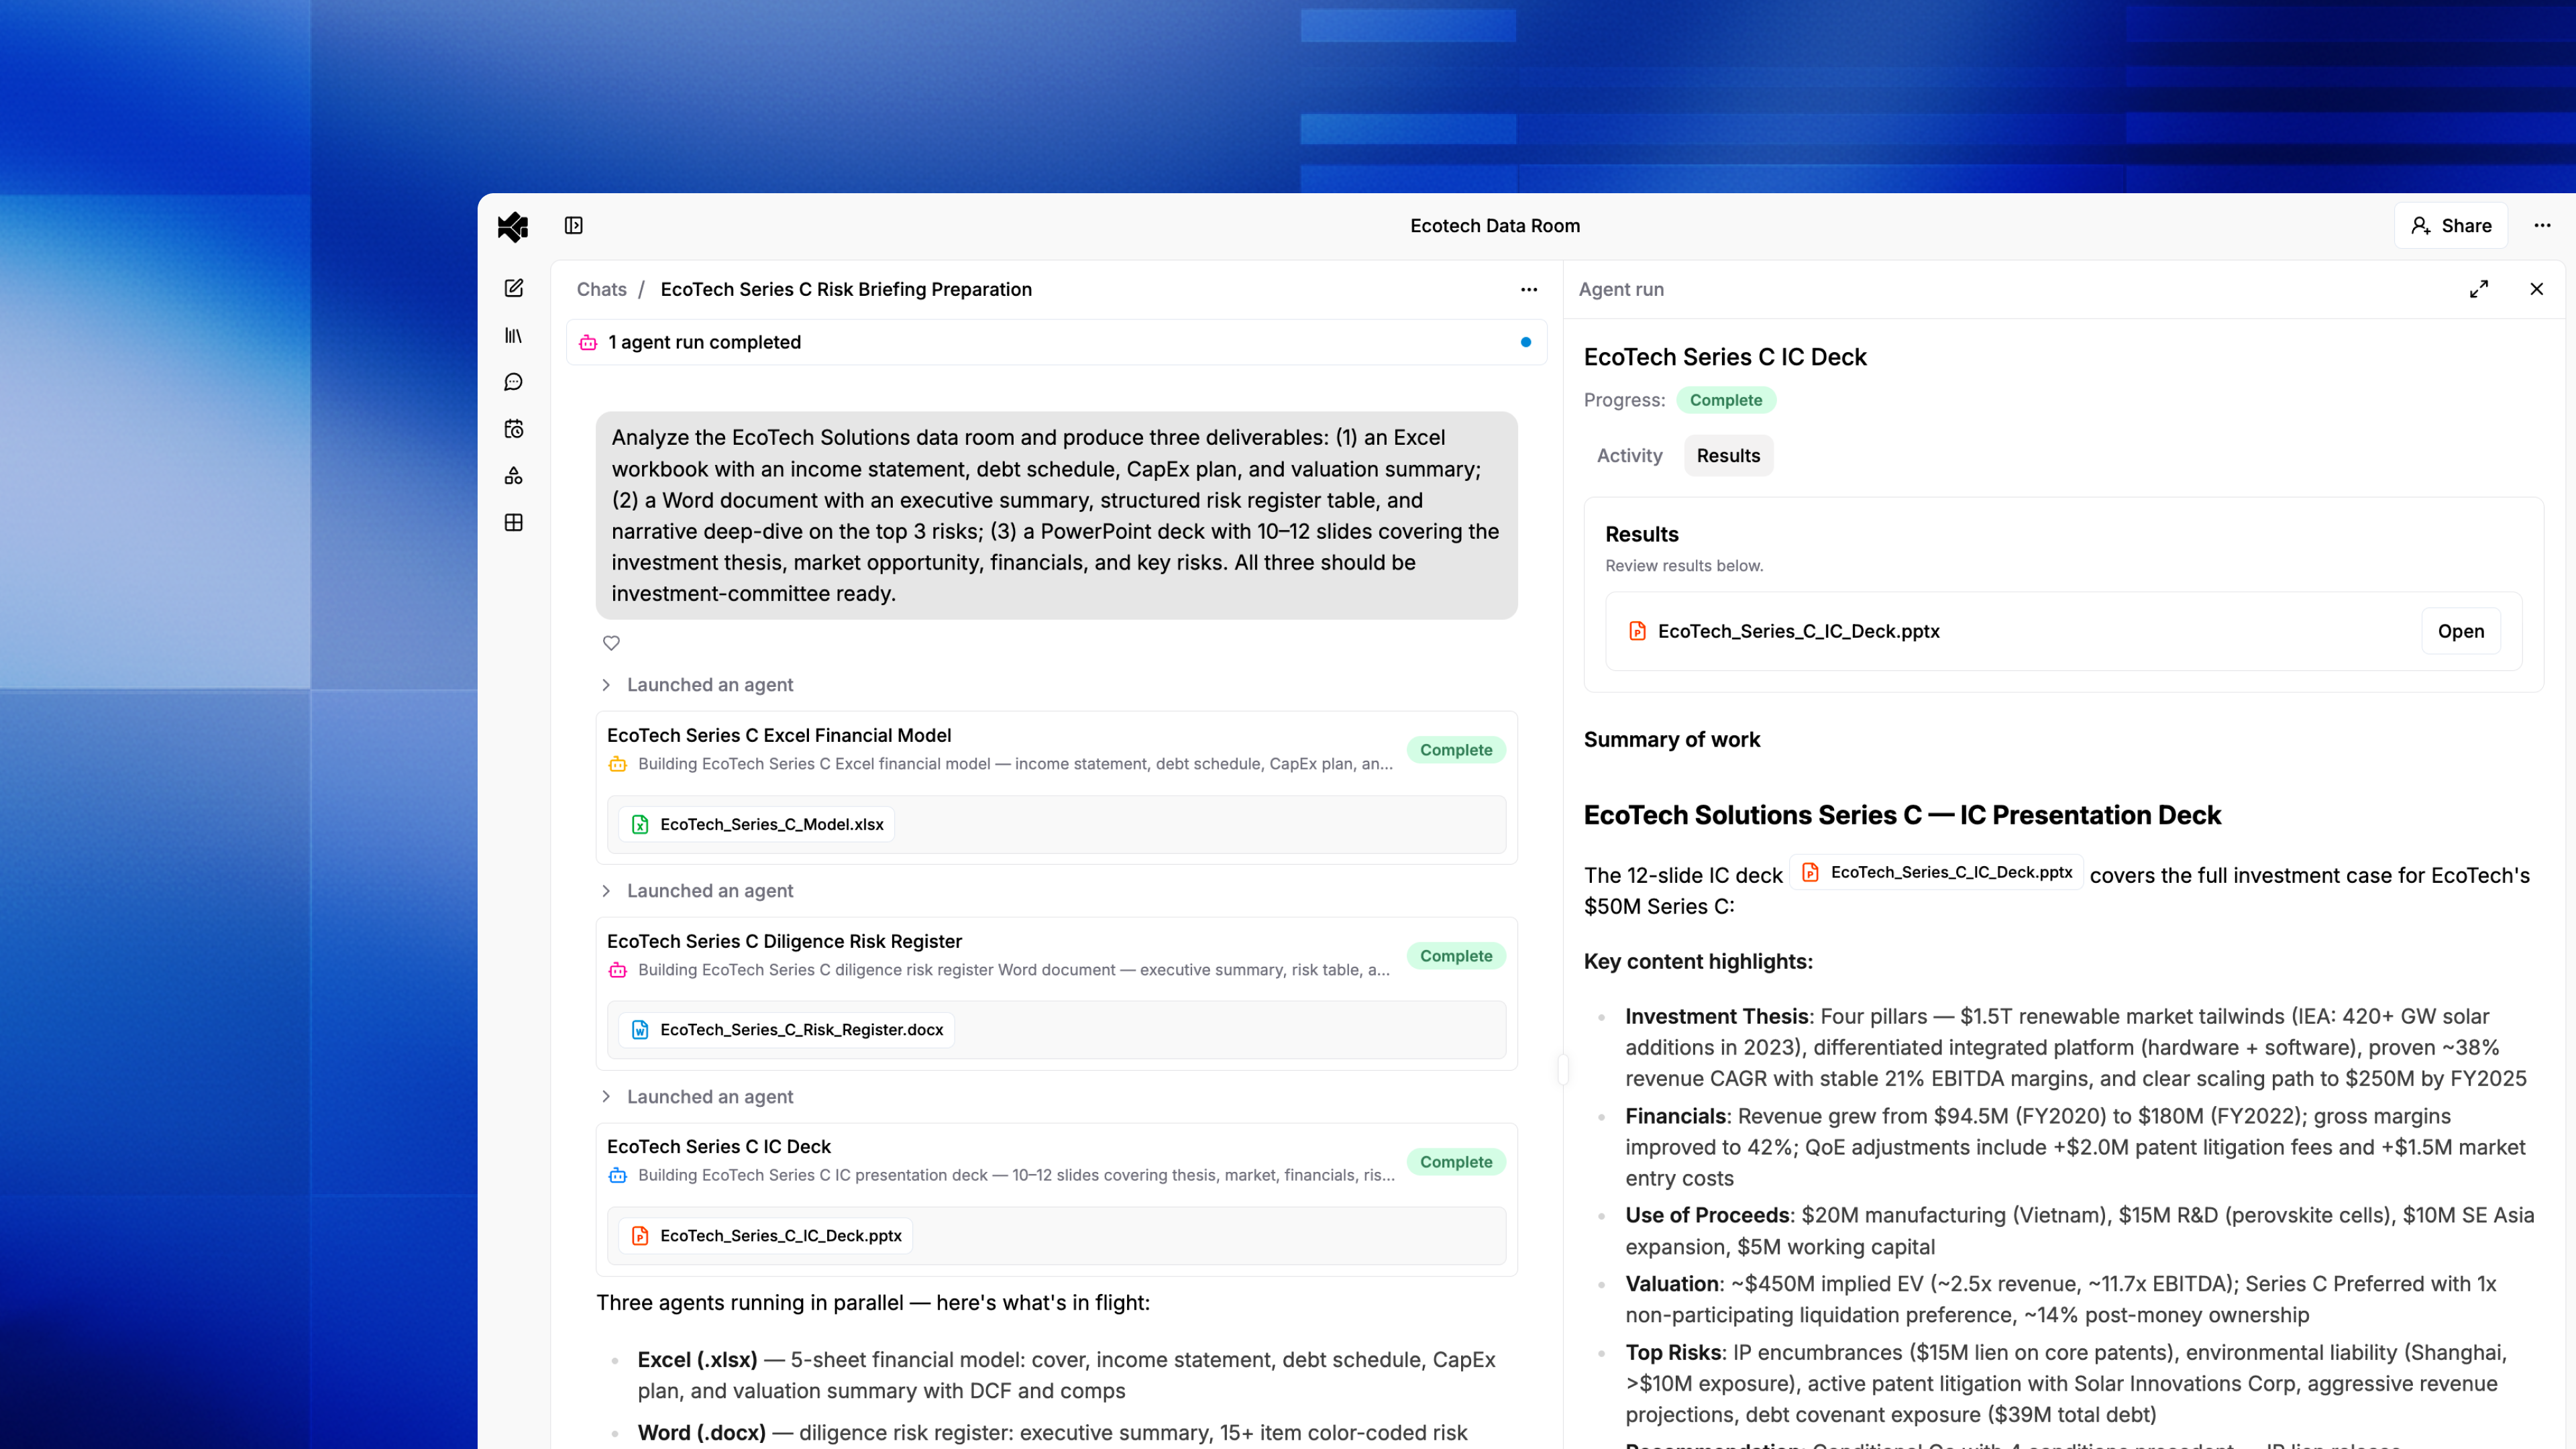The width and height of the screenshot is (2576, 1449).
Task: Click the pptx file icon in Results box
Action: point(1637,631)
